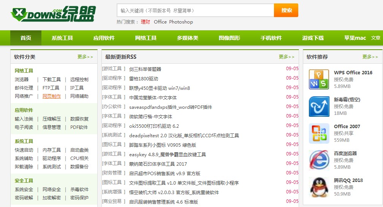
Task: Open saveaspdfandxps插件 entry
Action: 171,107
